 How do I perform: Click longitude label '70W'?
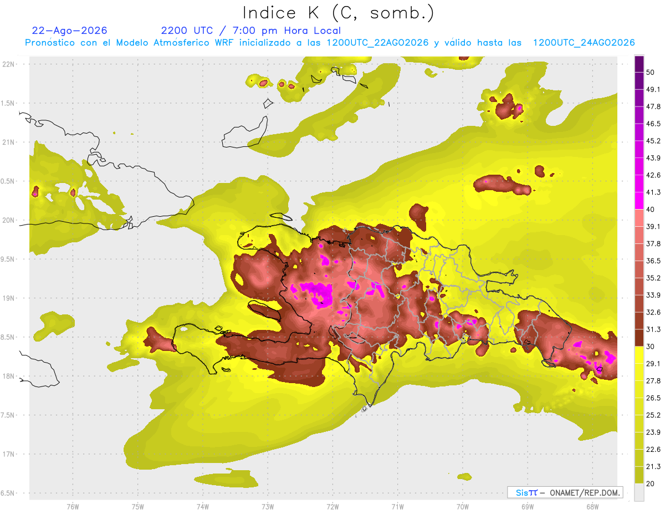tap(463, 507)
